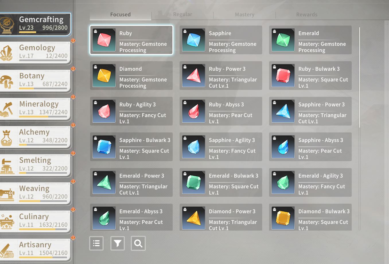Pick the Diamond - Power 3 icon
The width and height of the screenshot is (389, 264).
[x=194, y=218]
